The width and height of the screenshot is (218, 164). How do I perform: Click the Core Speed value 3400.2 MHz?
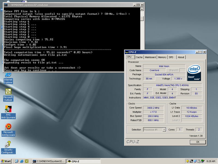pos(153,108)
